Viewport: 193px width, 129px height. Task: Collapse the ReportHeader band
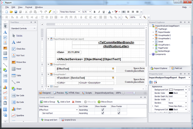(48, 39)
